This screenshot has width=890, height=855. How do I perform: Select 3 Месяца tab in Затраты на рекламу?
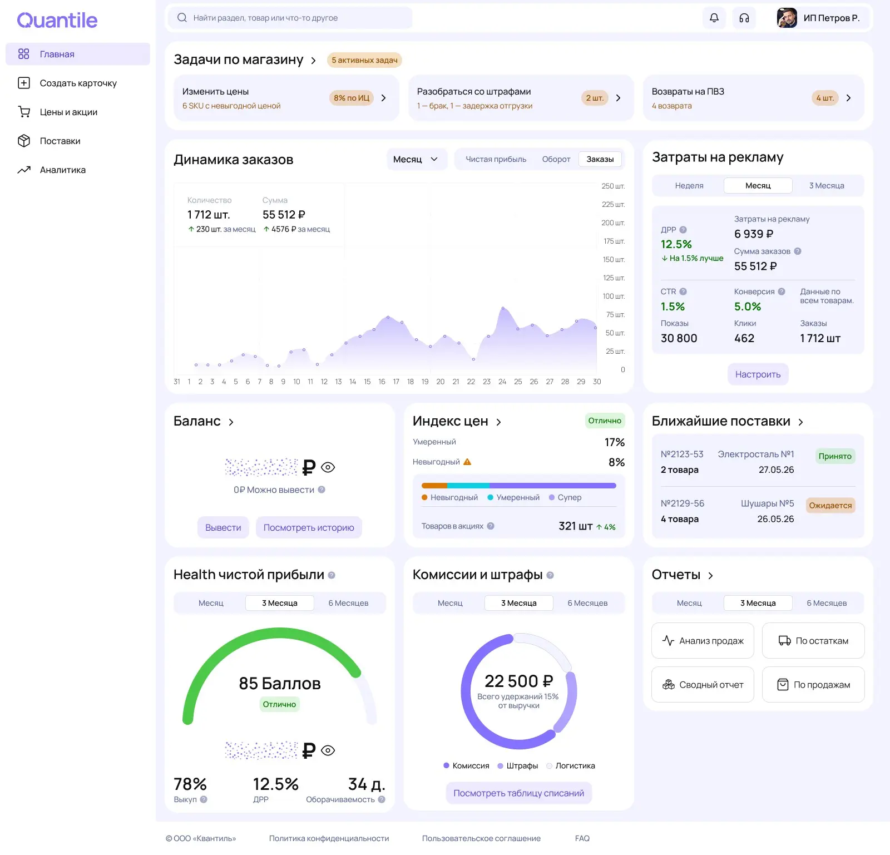pyautogui.click(x=827, y=186)
